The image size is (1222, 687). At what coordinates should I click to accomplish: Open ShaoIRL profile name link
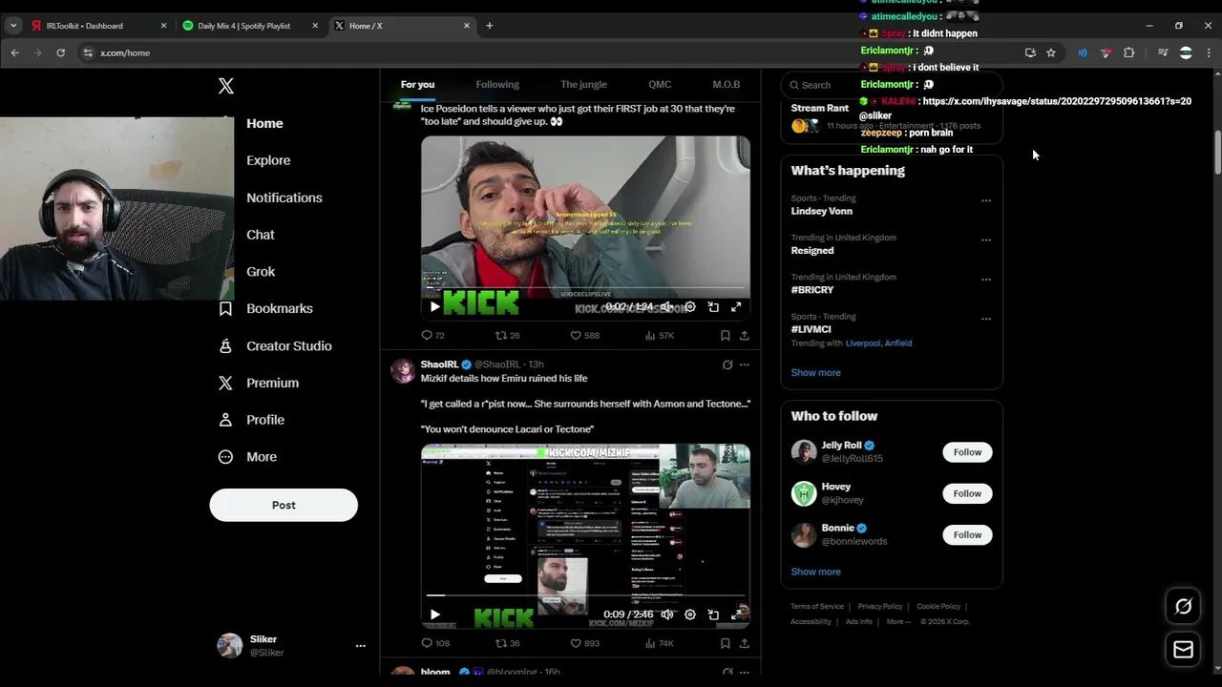coord(439,364)
